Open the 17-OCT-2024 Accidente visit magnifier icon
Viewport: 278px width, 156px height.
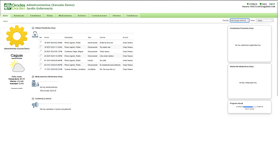pyautogui.click(x=40, y=69)
